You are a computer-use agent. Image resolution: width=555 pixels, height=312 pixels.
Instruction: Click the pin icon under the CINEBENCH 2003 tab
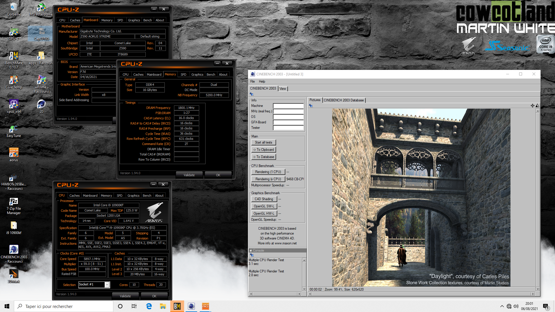251,94
